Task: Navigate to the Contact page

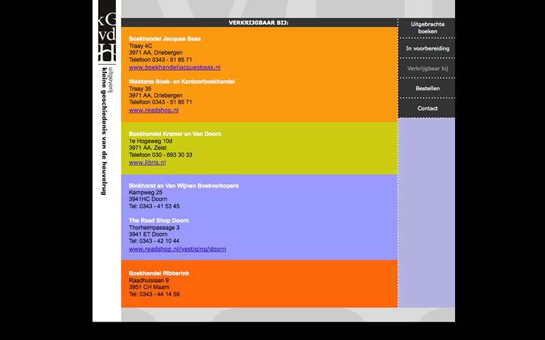Action: (x=427, y=108)
